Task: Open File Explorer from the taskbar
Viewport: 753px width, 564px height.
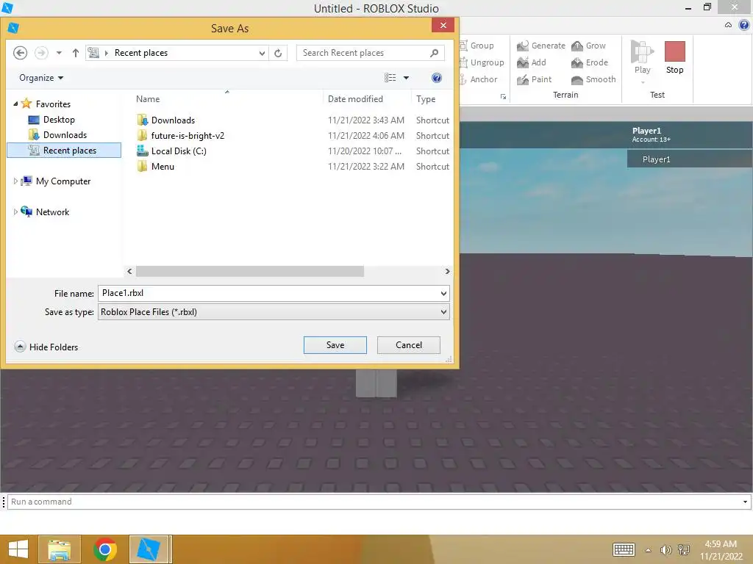Action: (x=60, y=549)
